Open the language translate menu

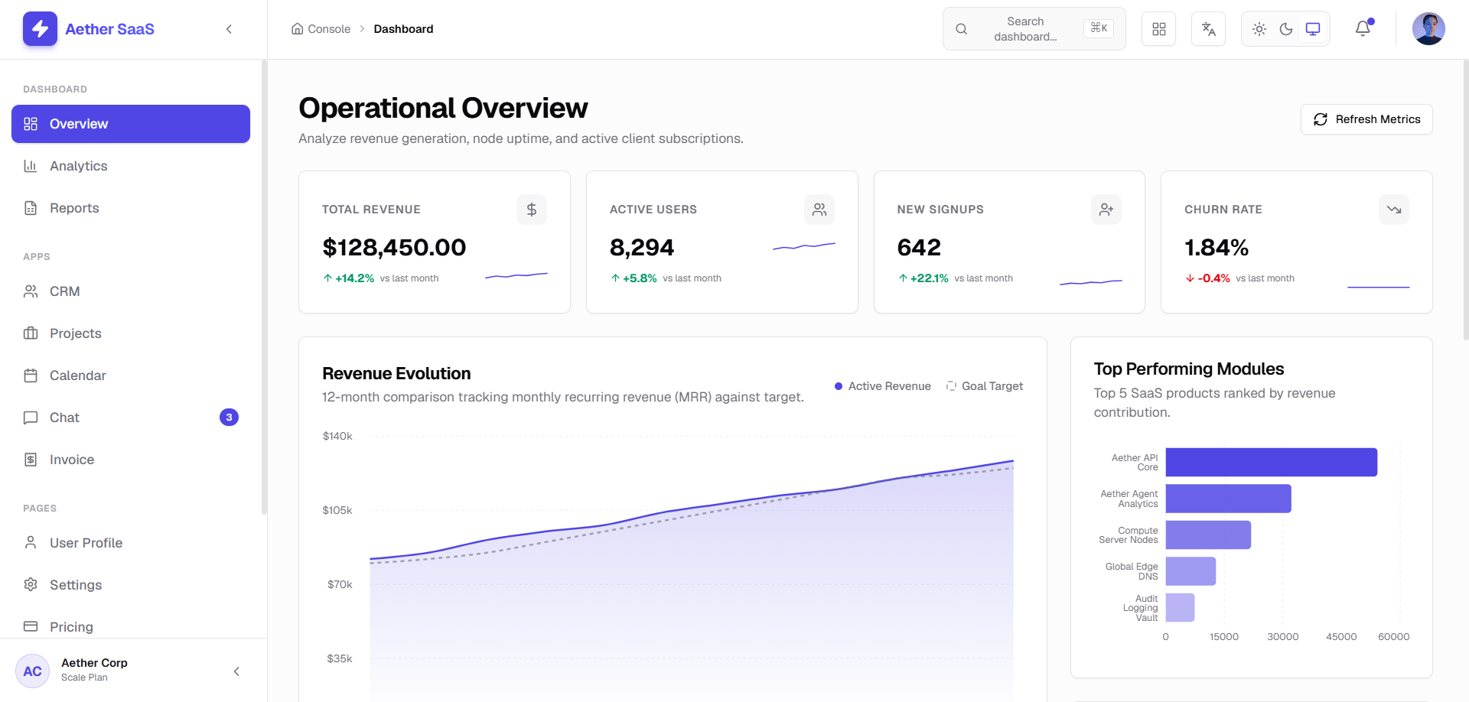(x=1209, y=29)
